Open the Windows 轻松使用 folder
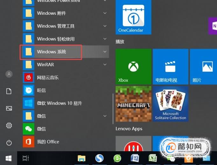Screen dimensions: 217x165 (x=66, y=39)
